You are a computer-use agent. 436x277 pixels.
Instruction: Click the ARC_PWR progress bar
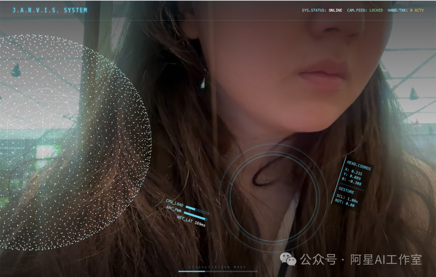point(195,216)
